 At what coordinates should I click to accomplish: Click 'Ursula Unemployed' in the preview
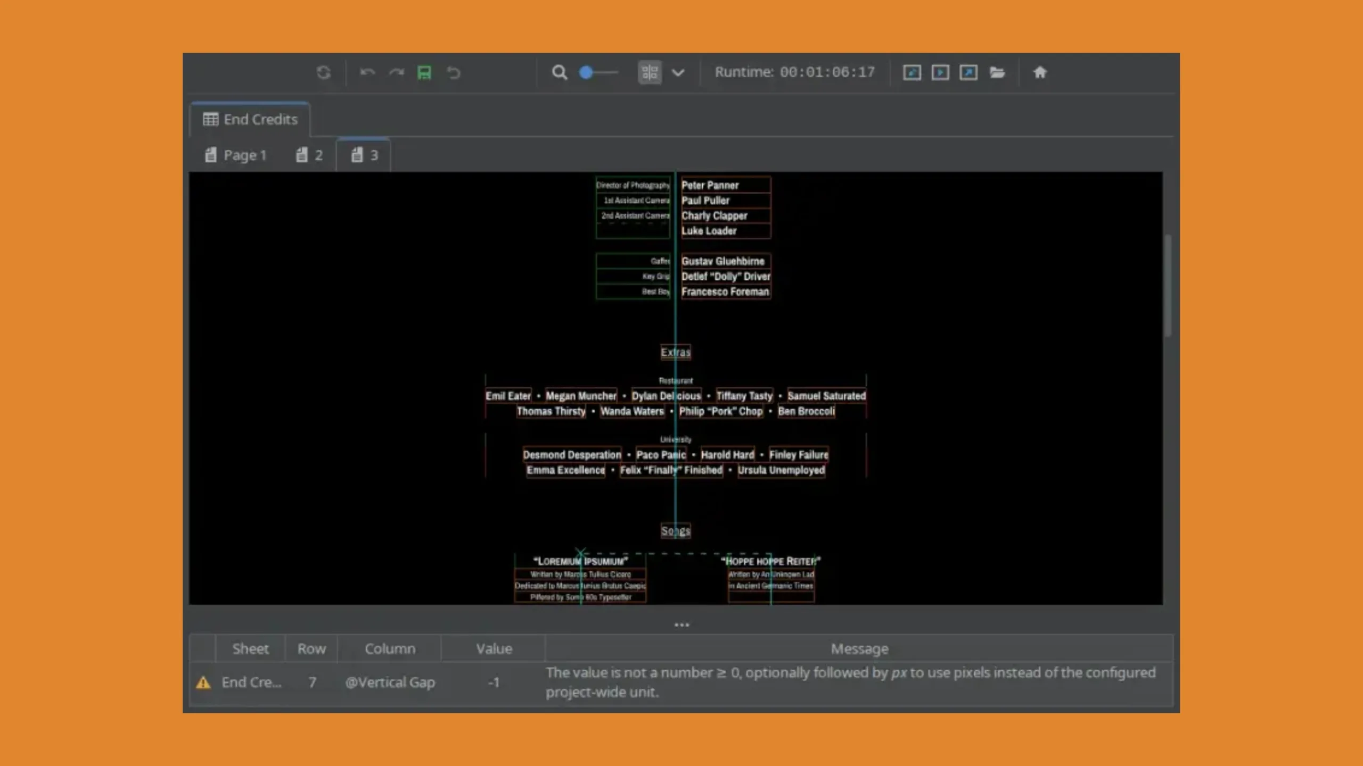pos(781,470)
